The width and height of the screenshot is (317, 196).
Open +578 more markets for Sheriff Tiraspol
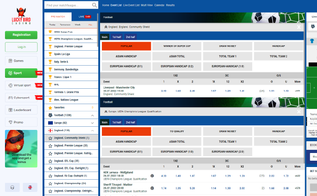(x=298, y=188)
